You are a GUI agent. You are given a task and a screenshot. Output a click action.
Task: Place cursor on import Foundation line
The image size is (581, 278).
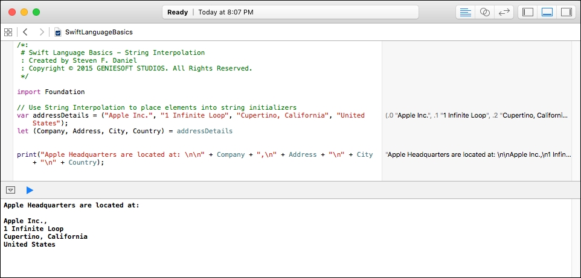(51, 92)
